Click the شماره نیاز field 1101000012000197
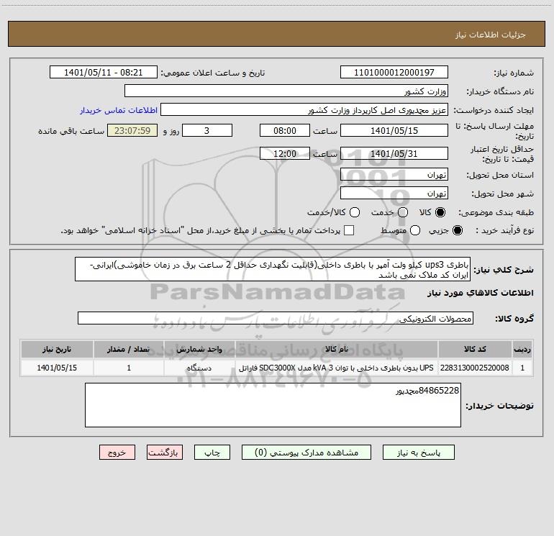The width and height of the screenshot is (554, 536). tap(394, 72)
